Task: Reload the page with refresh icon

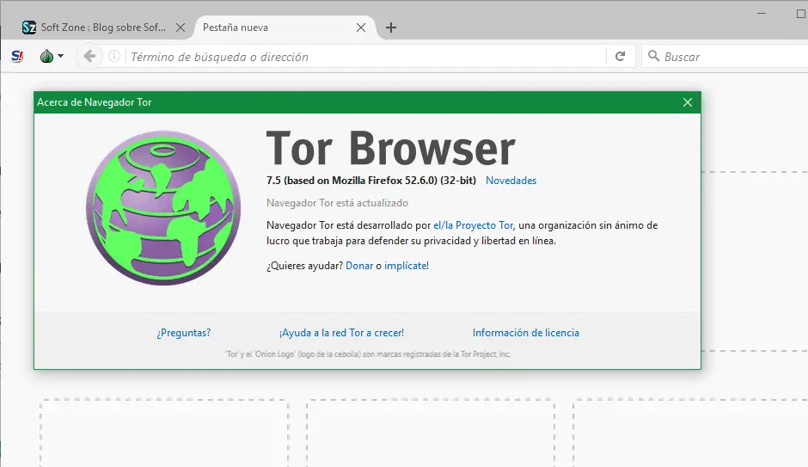Action: (621, 56)
